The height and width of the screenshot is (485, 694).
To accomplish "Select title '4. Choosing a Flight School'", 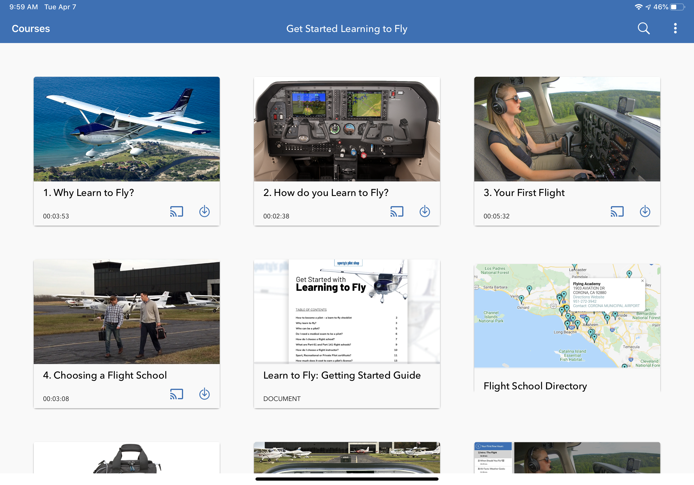I will (105, 375).
